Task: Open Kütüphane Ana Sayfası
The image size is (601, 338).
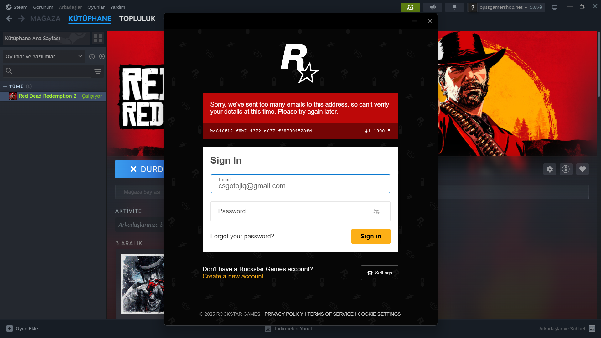Action: click(46, 38)
